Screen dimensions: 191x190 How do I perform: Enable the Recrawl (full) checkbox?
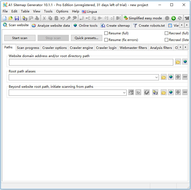pyautogui.click(x=166, y=33)
